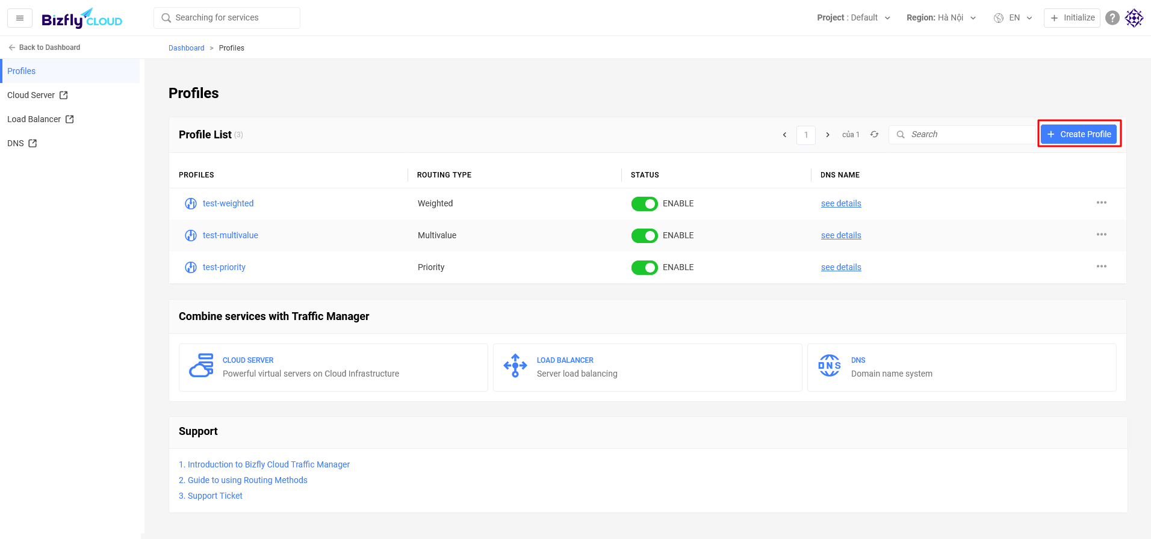
Task: Click the Create Profile button
Action: 1079,134
